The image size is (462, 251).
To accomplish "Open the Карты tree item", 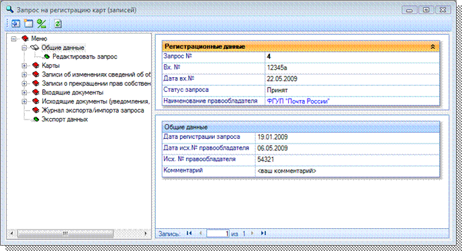I will click(x=50, y=65).
